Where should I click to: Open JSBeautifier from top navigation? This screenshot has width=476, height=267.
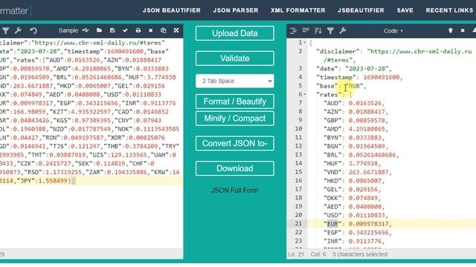pyautogui.click(x=361, y=10)
